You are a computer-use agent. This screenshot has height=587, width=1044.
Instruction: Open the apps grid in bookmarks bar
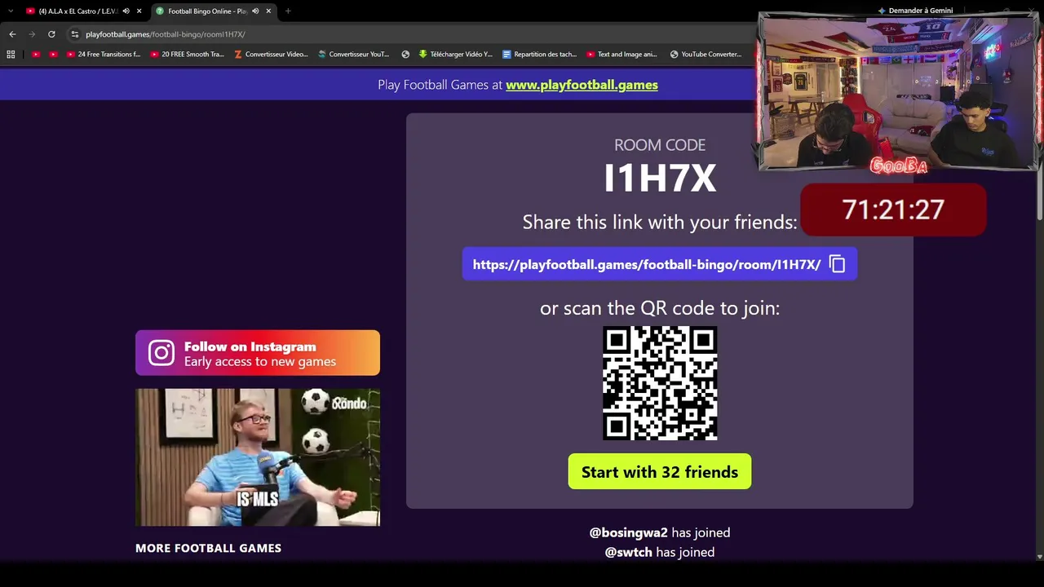coord(11,55)
